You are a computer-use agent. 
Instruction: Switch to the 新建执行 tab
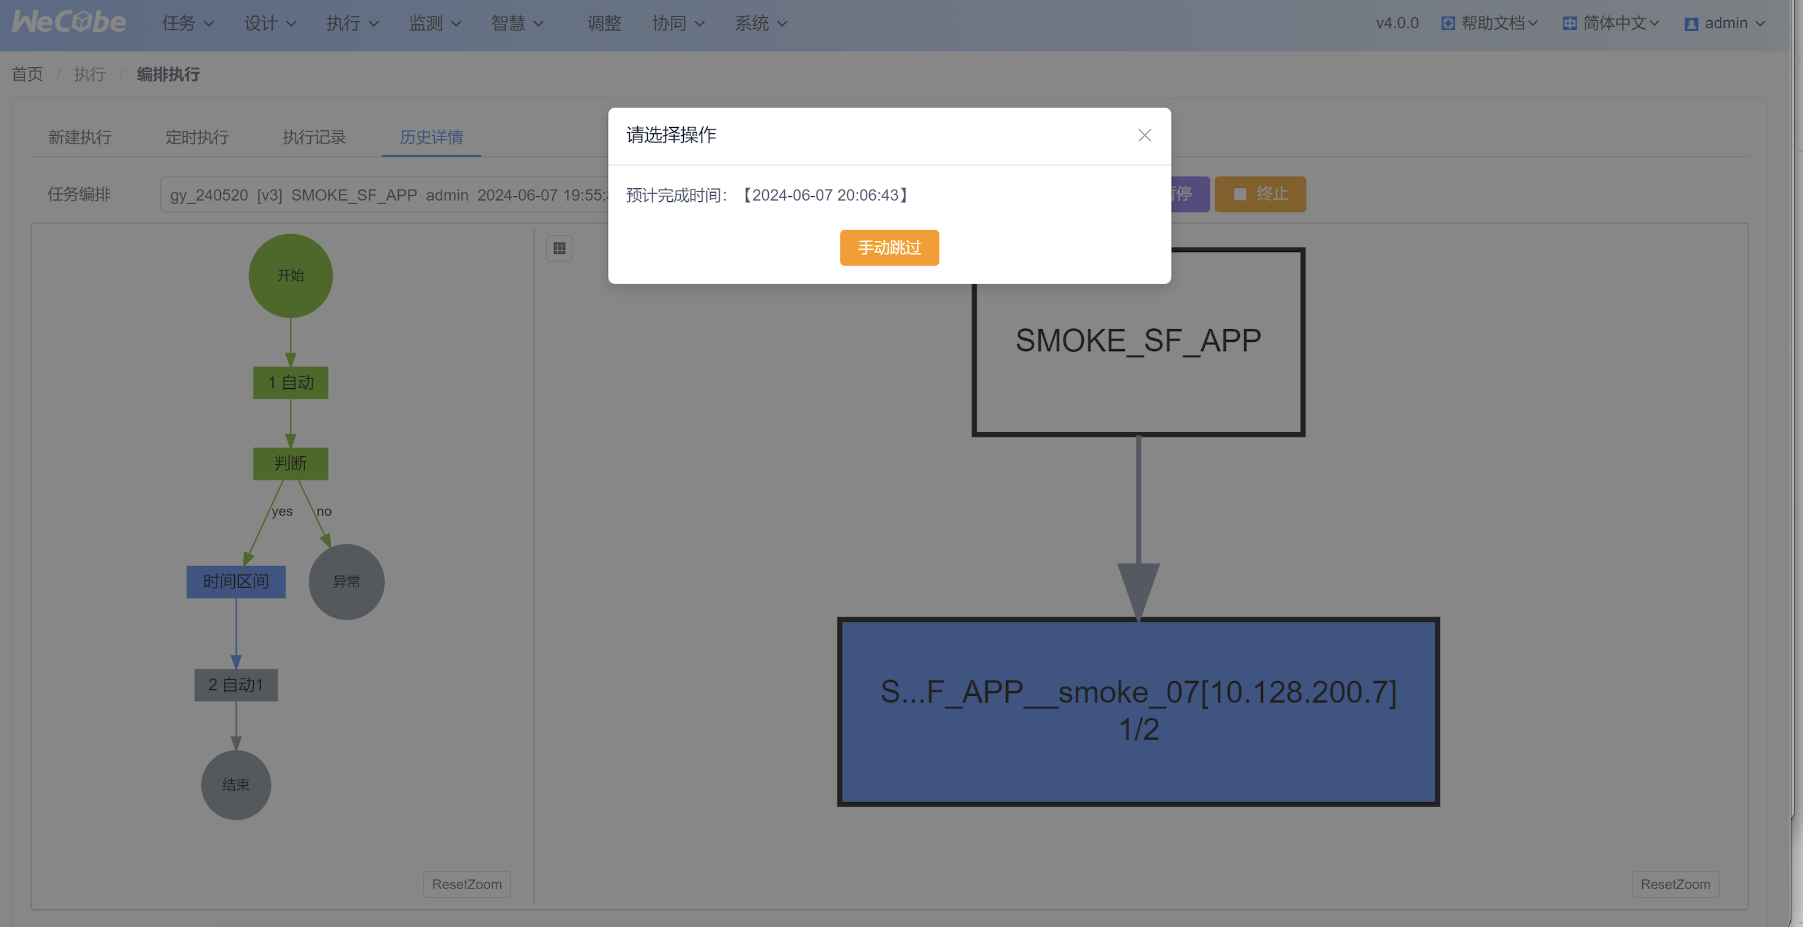click(80, 137)
